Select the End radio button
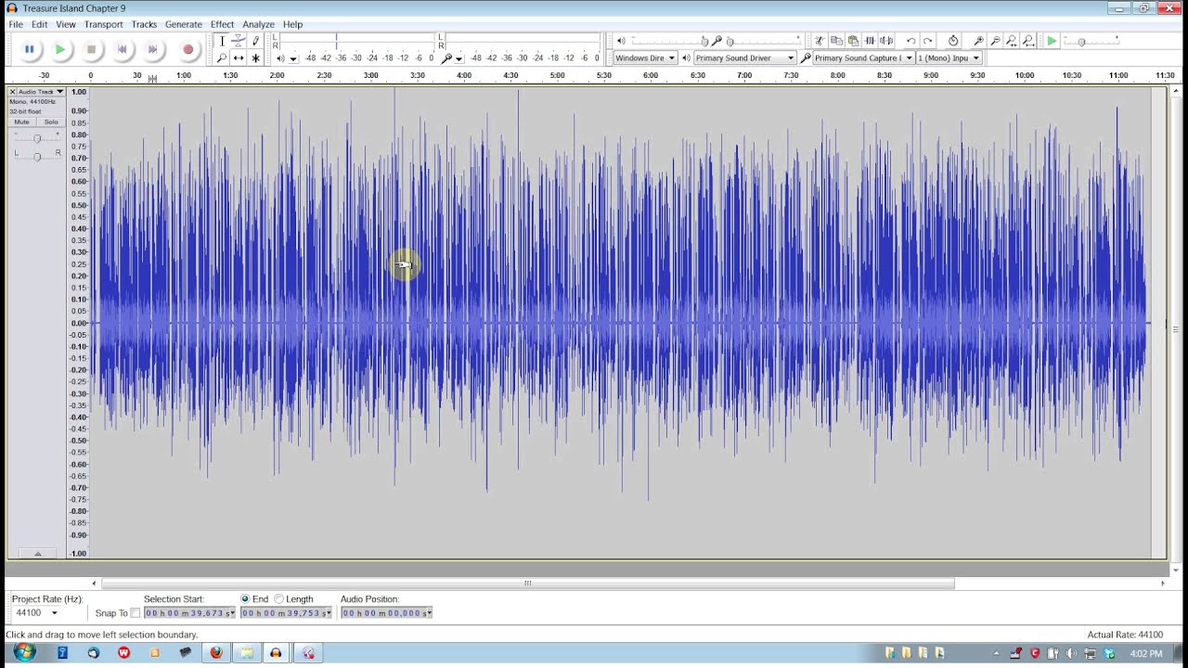This screenshot has height=668, width=1188. 245,599
